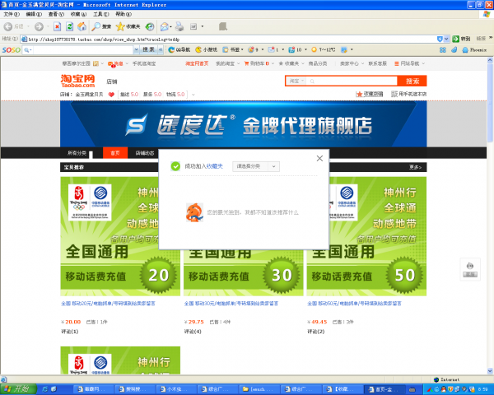
Task: Go back with the IE Back arrow
Action: tap(8, 27)
